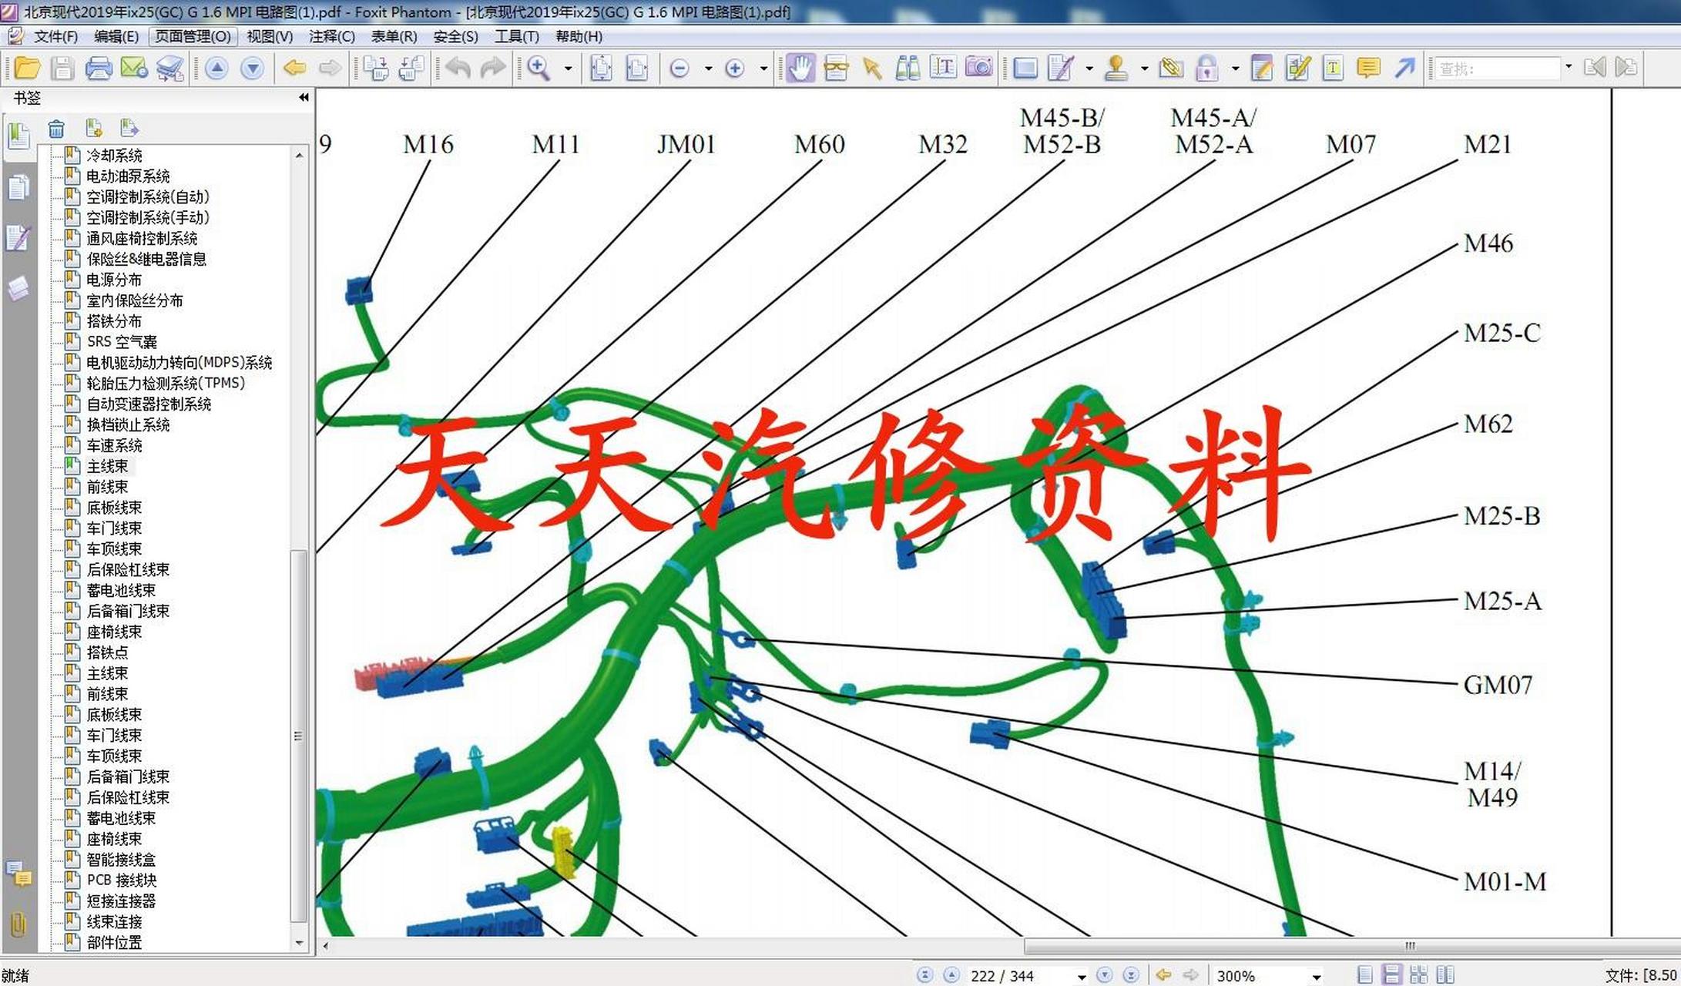Screen dimensions: 1681x986
Task: Send the PDF by email with the envelope icon
Action: pyautogui.click(x=134, y=69)
